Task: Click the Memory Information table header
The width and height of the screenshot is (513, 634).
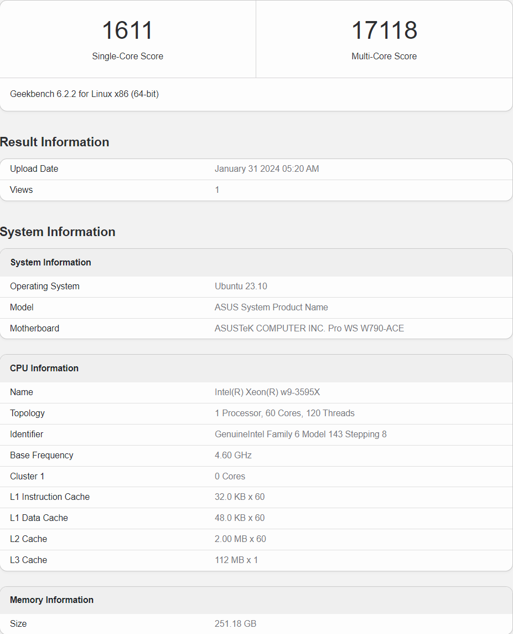Action: [51, 600]
